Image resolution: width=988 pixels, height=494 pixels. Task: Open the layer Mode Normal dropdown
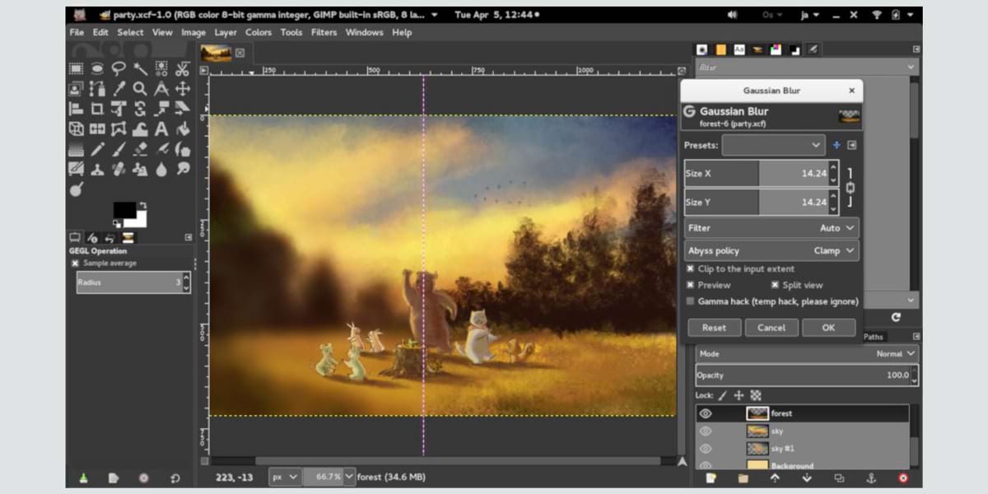click(807, 353)
